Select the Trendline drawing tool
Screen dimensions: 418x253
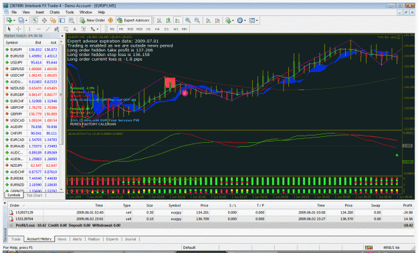point(47,29)
